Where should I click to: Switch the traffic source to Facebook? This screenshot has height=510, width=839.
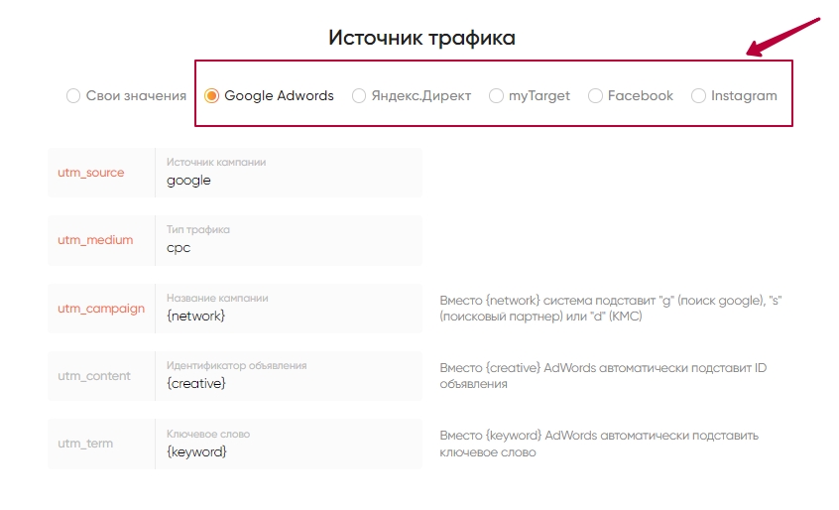coord(595,96)
